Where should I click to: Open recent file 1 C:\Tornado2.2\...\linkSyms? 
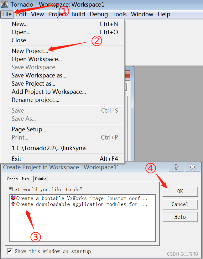pyautogui.click(x=67, y=148)
